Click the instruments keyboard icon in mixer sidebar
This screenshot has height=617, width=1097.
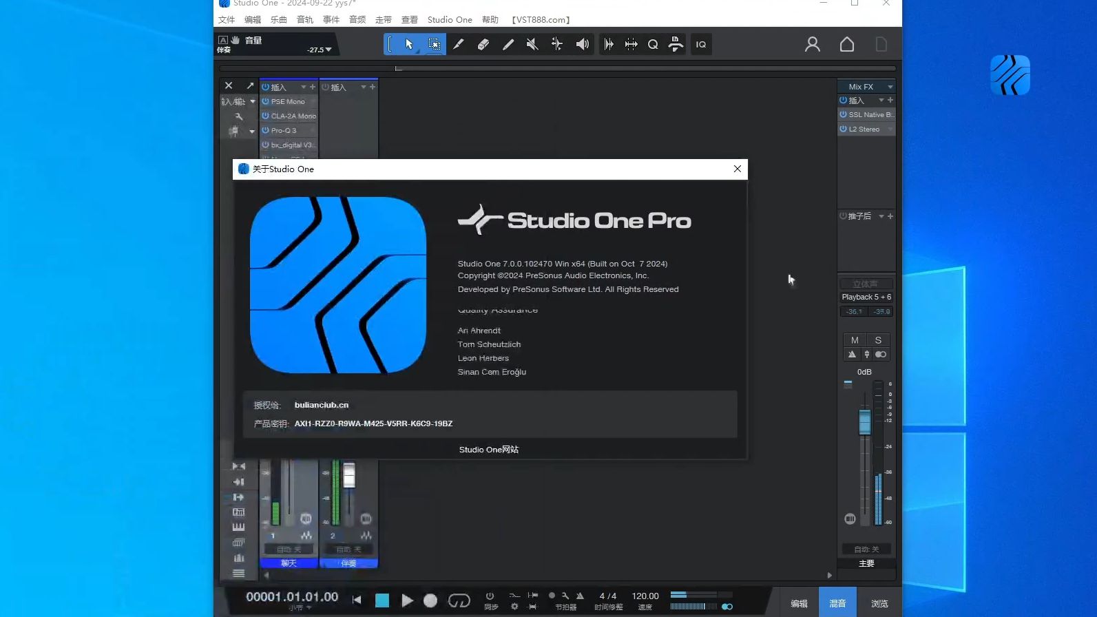pyautogui.click(x=238, y=527)
